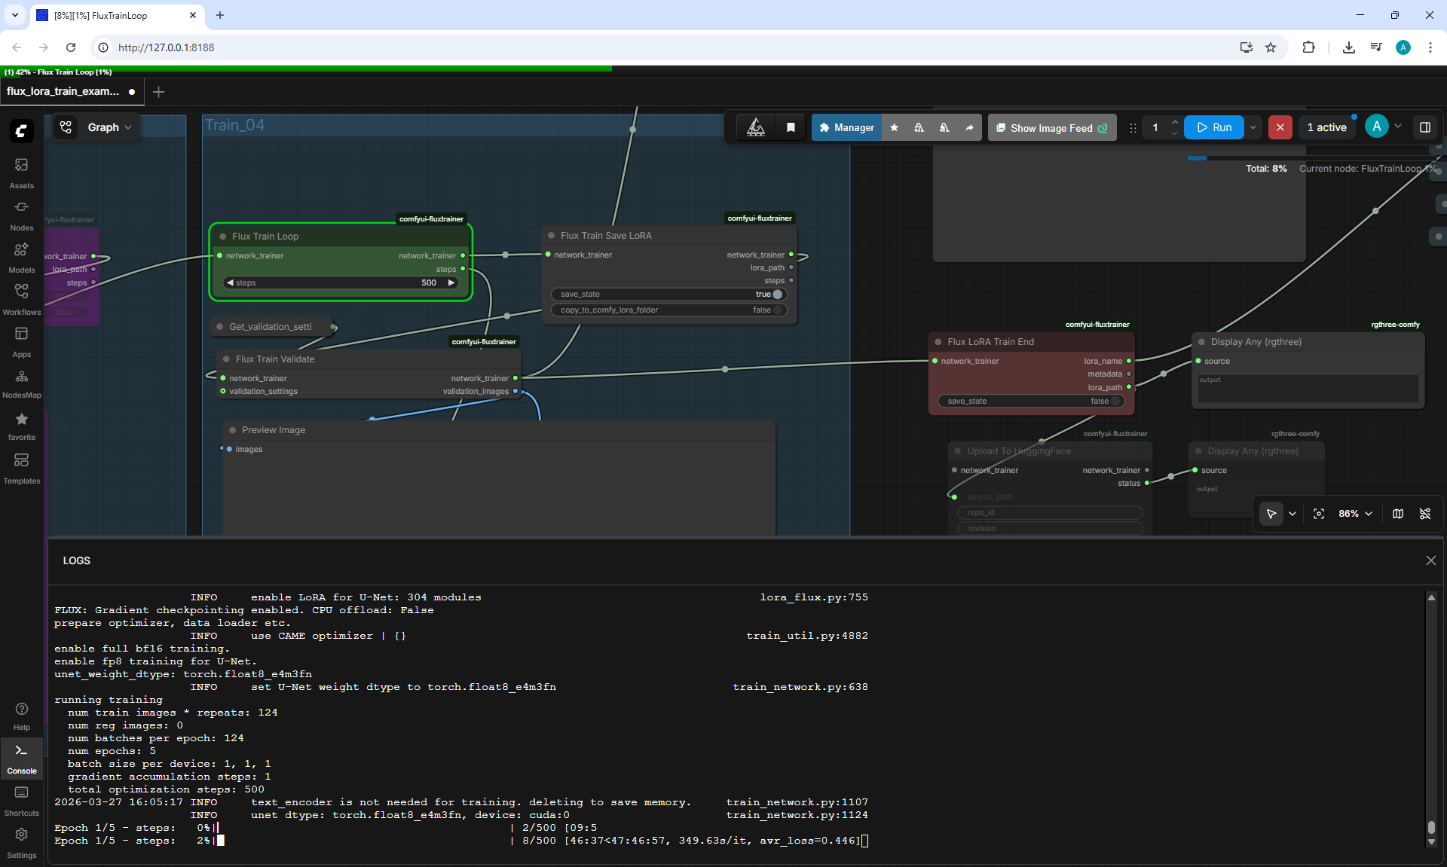Screen dimensions: 1447x867
Task: Open the Manager button
Action: point(846,127)
